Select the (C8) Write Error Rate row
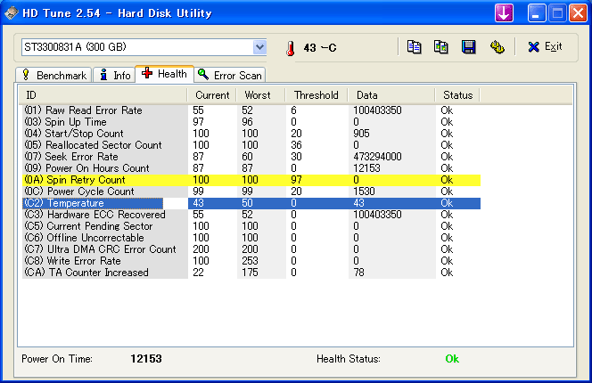The height and width of the screenshot is (383, 592). (251, 261)
